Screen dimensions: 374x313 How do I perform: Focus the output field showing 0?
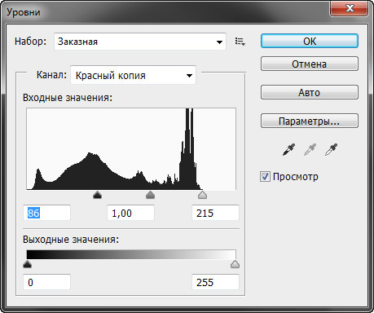pos(46,282)
